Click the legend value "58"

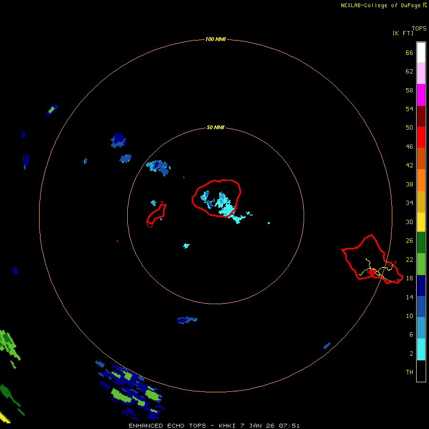[409, 90]
